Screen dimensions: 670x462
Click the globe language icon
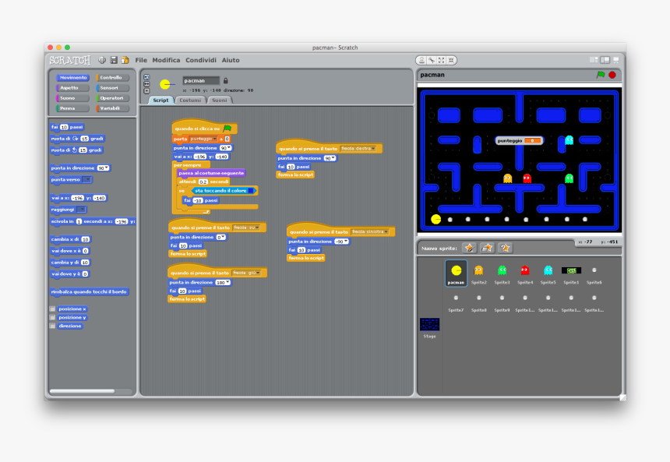click(102, 60)
